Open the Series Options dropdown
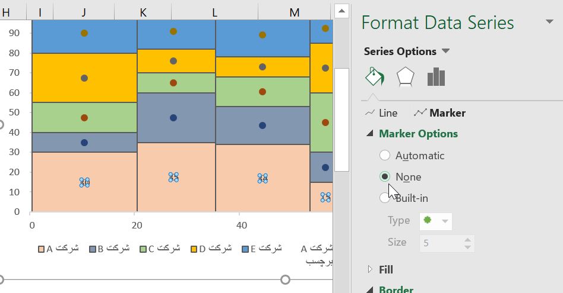The height and width of the screenshot is (293, 563). [445, 51]
